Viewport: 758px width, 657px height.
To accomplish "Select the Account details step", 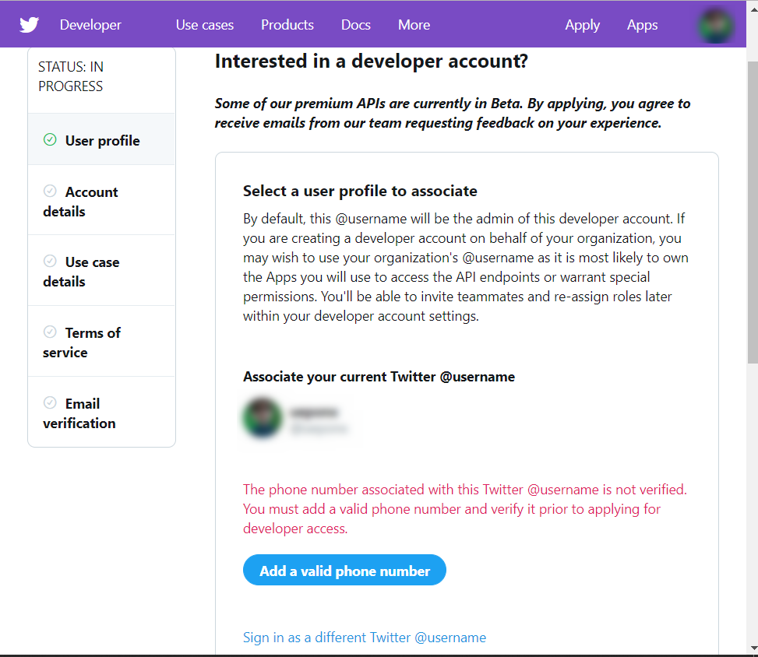I will [91, 201].
